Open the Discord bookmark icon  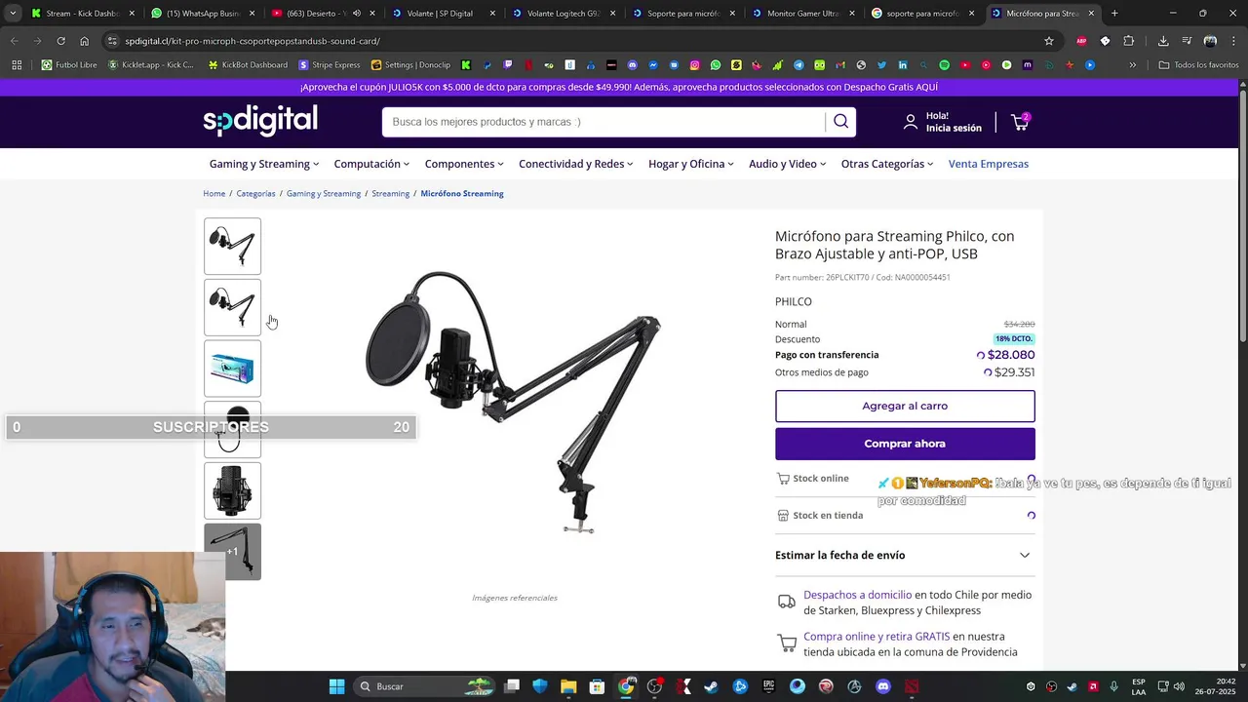point(632,65)
